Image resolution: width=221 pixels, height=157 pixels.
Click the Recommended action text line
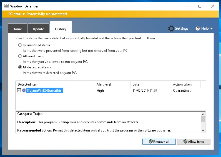point(94,130)
